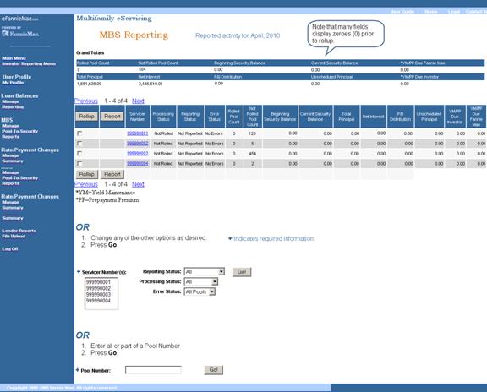Image resolution: width=487 pixels, height=392 pixels.
Task: Click the Pool Number input field
Action: [153, 370]
